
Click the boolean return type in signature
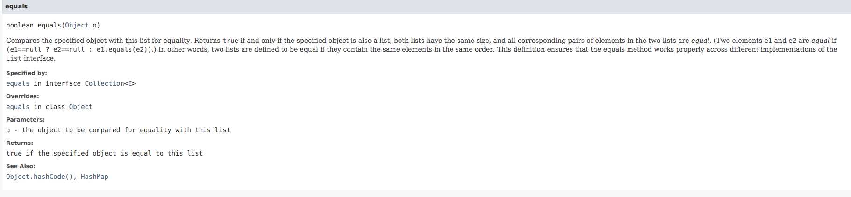click(20, 25)
